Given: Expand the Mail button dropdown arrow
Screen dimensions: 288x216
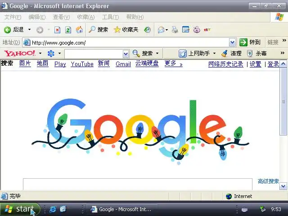Looking at the screenshot, I should pos(166,30).
